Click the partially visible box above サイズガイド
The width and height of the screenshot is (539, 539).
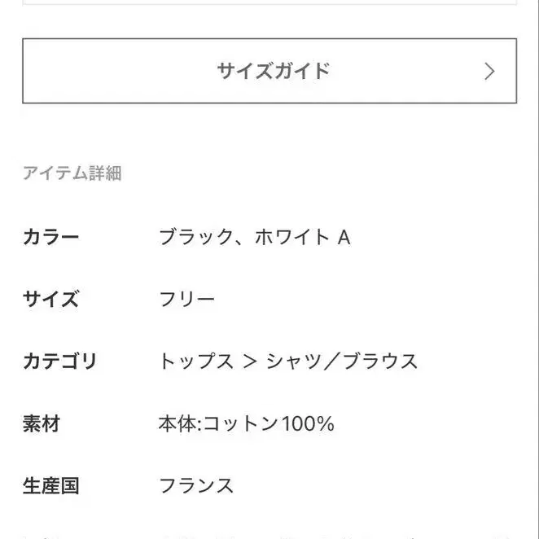(269, 2)
